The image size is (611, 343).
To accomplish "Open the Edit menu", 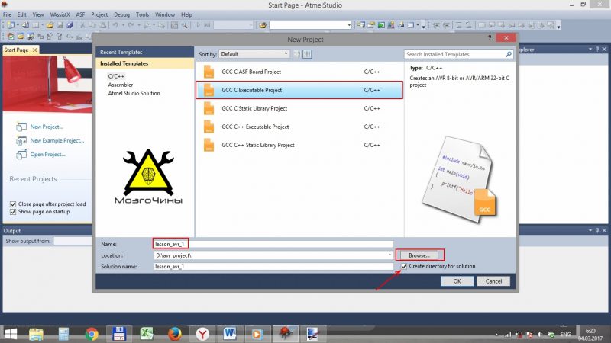I will [22, 14].
